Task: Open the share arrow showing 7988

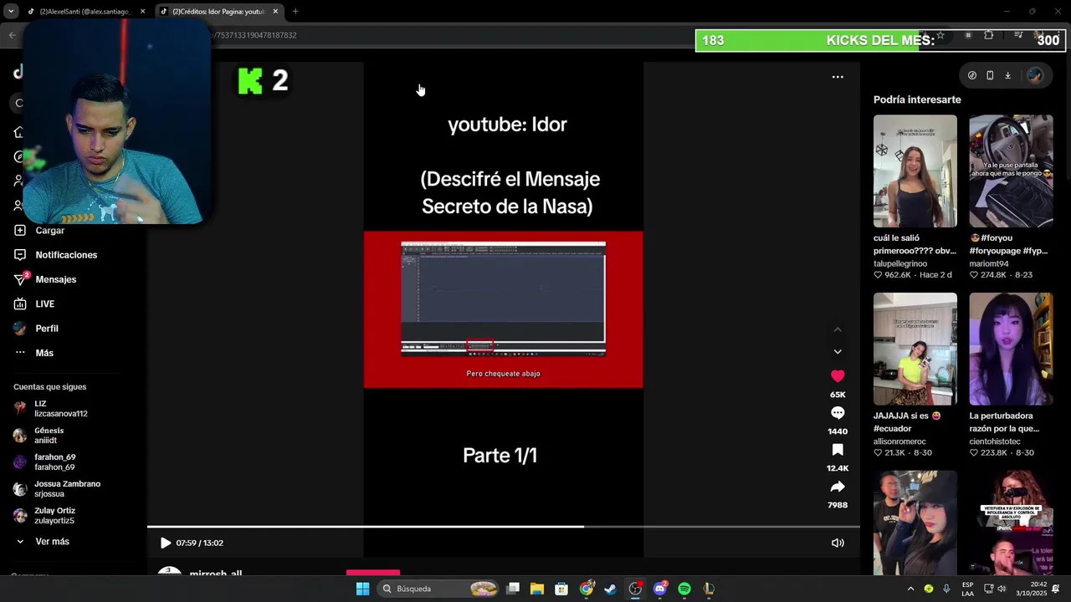Action: coord(838,487)
